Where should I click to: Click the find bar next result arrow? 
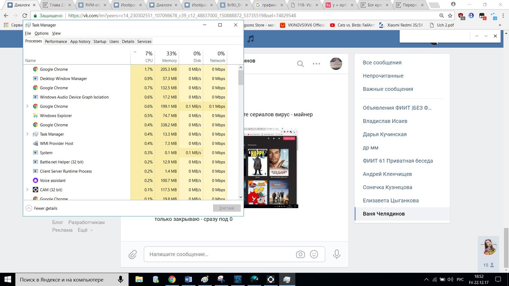click(486, 36)
